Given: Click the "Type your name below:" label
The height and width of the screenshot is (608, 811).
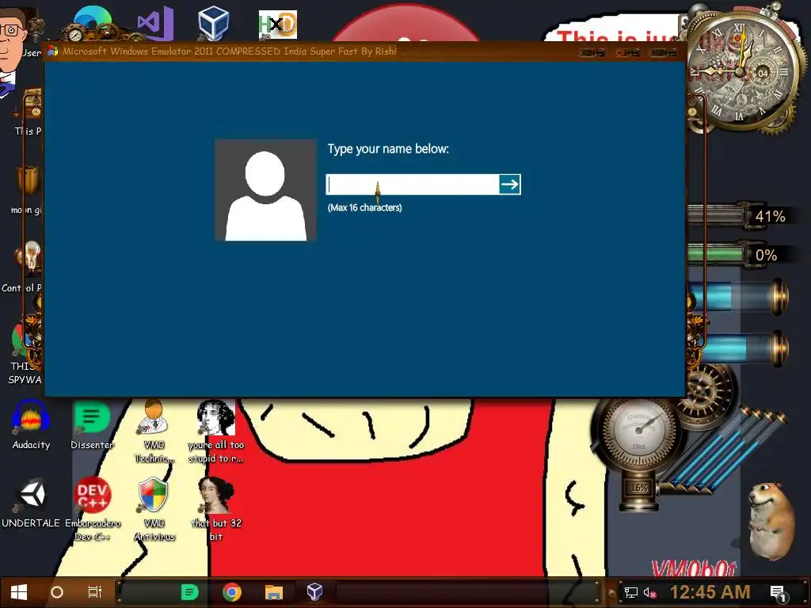Looking at the screenshot, I should click(x=388, y=149).
